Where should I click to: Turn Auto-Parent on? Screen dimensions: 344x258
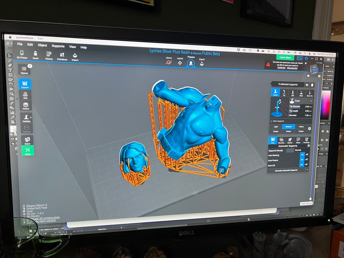[x=302, y=160]
